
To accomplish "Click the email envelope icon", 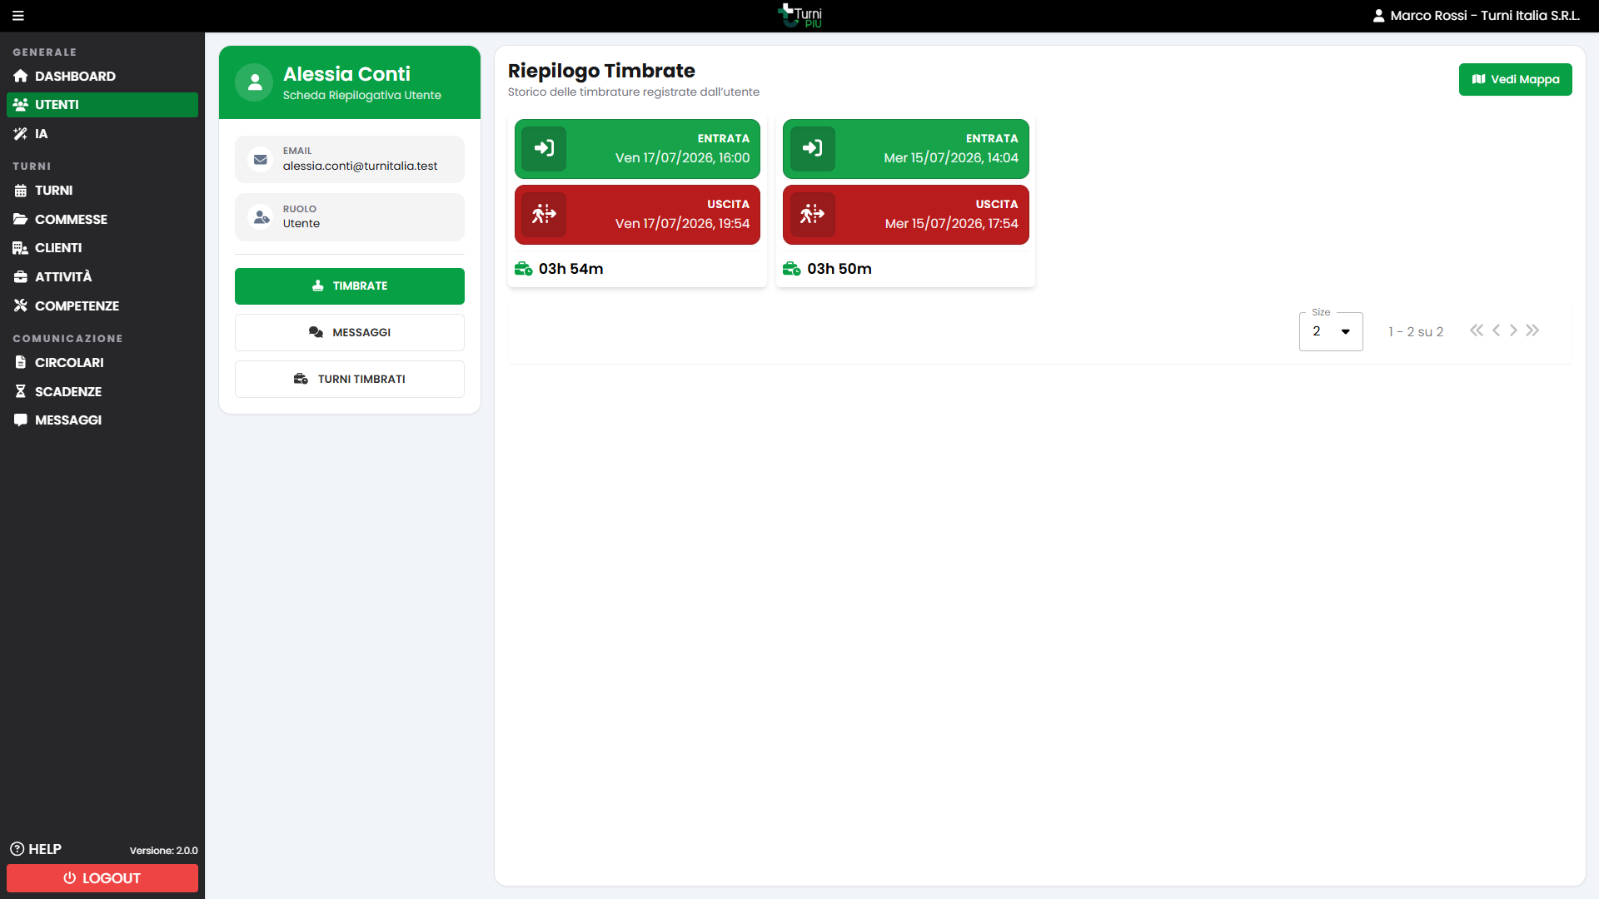I will tap(261, 159).
